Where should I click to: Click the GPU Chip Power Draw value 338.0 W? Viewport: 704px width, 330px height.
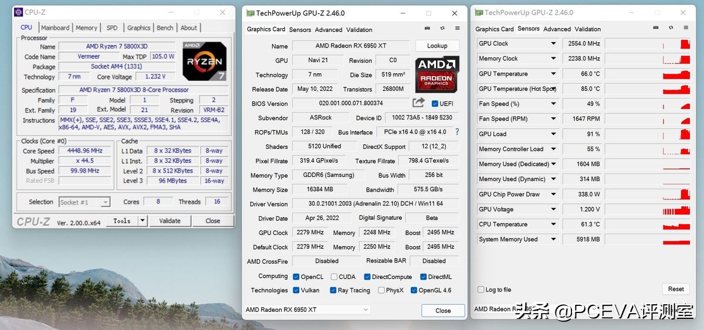point(582,195)
